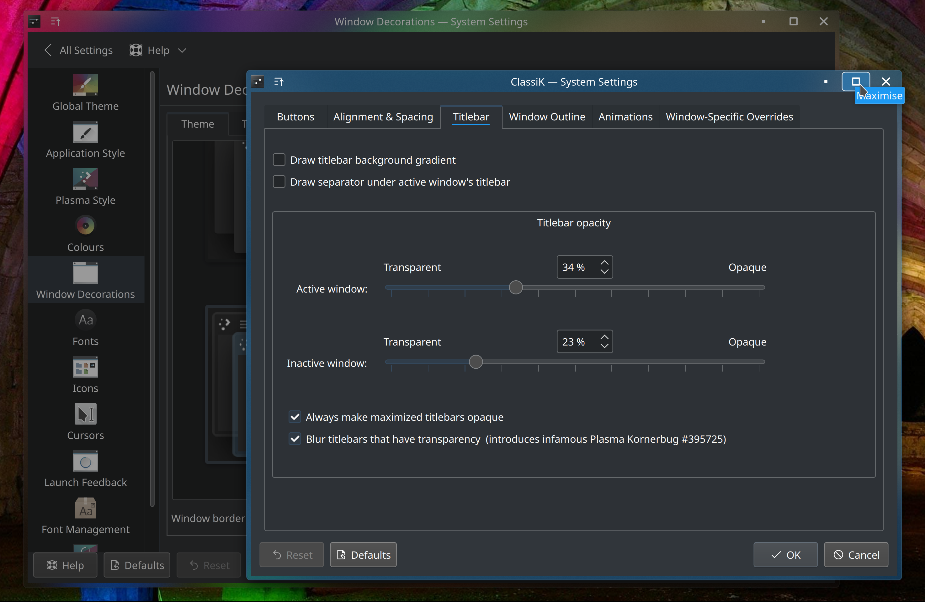Select Theme tab in background window
925x602 pixels.
pyautogui.click(x=197, y=124)
